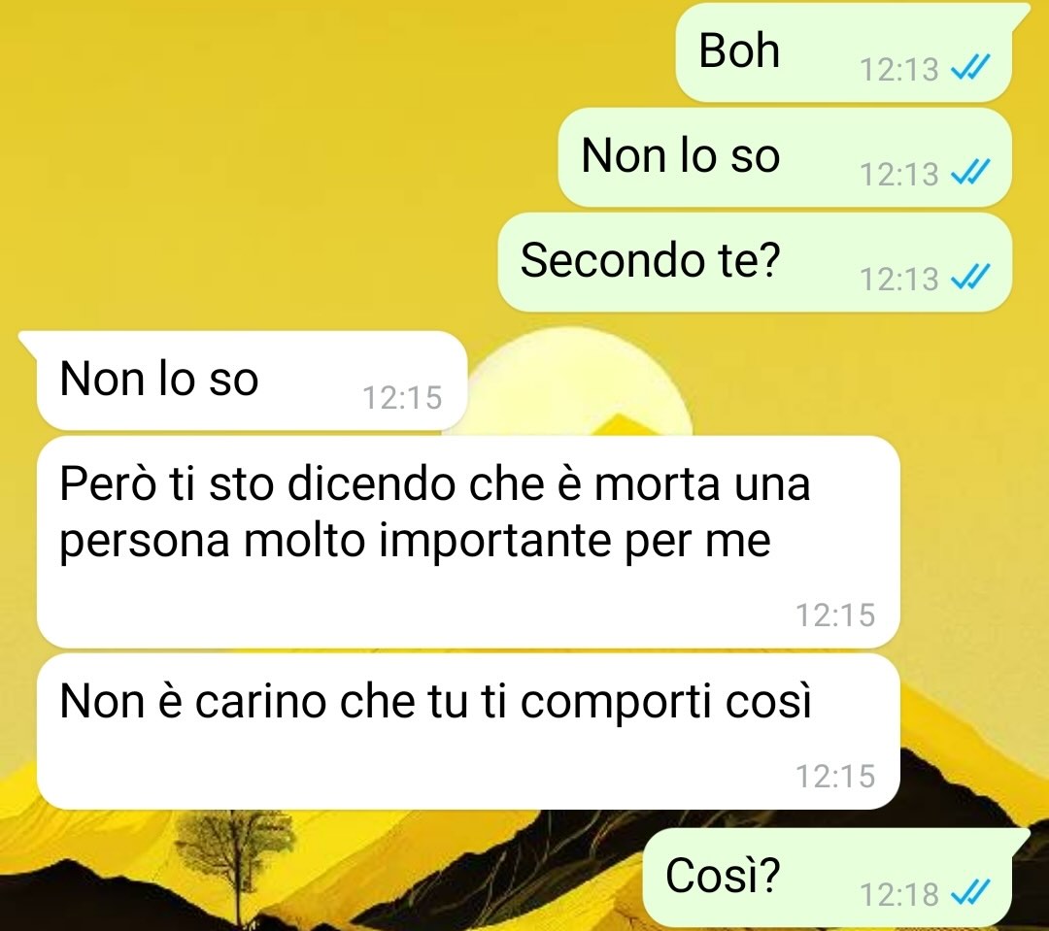This screenshot has height=931, width=1049.
Task: Select the sent 'Non lo so' message
Action: (x=785, y=157)
